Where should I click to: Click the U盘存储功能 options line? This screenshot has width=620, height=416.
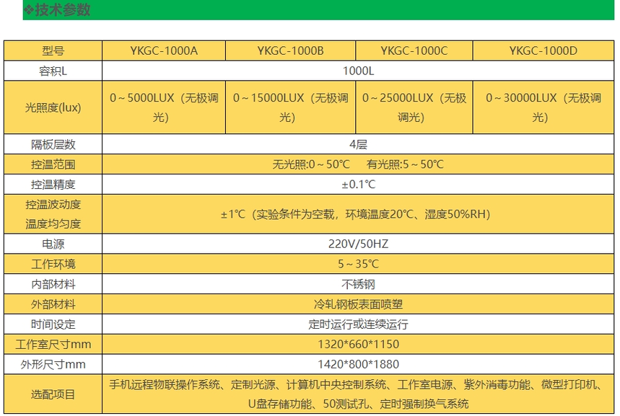[x=358, y=404]
